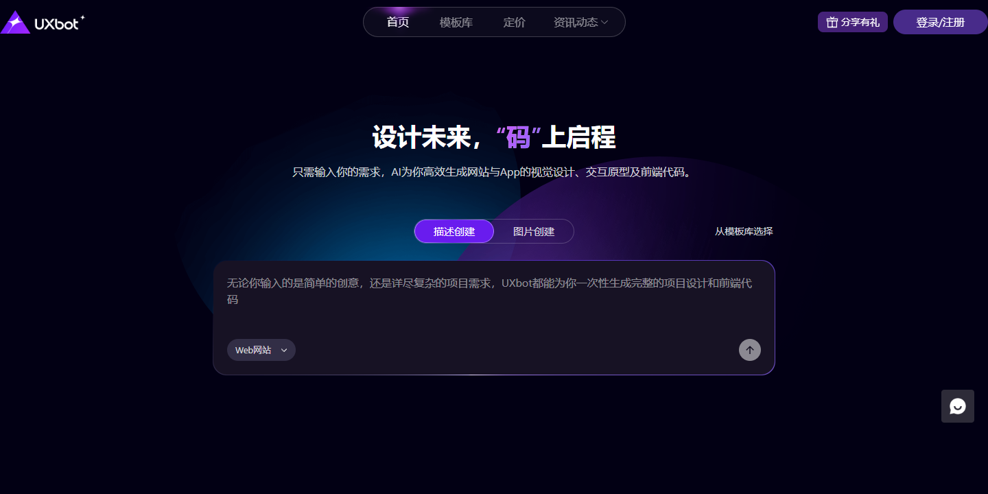Open the 定价 nav item
This screenshot has height=494, width=988.
coord(515,22)
